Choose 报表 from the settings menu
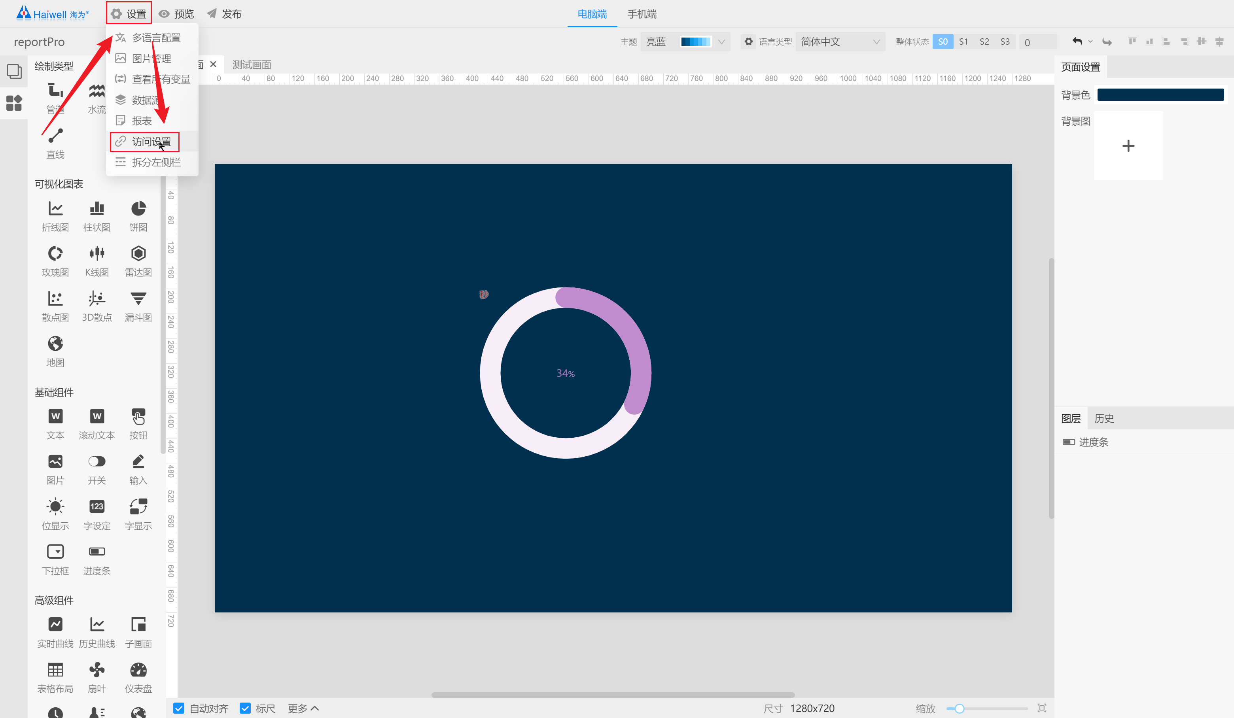1234x718 pixels. [x=152, y=121]
